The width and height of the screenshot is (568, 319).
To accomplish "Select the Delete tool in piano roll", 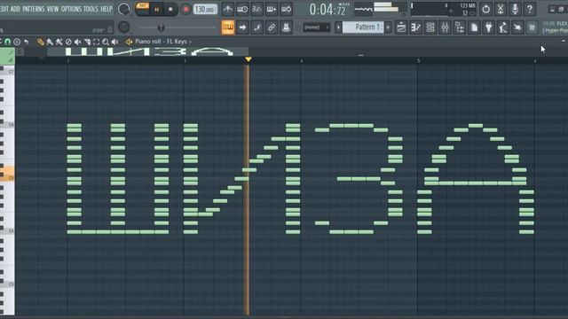I will [68, 42].
